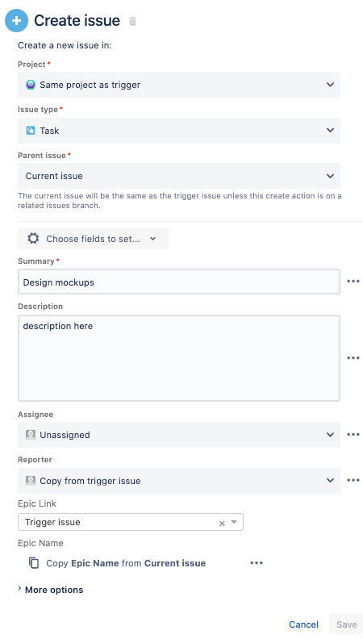Open the Reporter Copy from trigger issue dropdown

179,481
